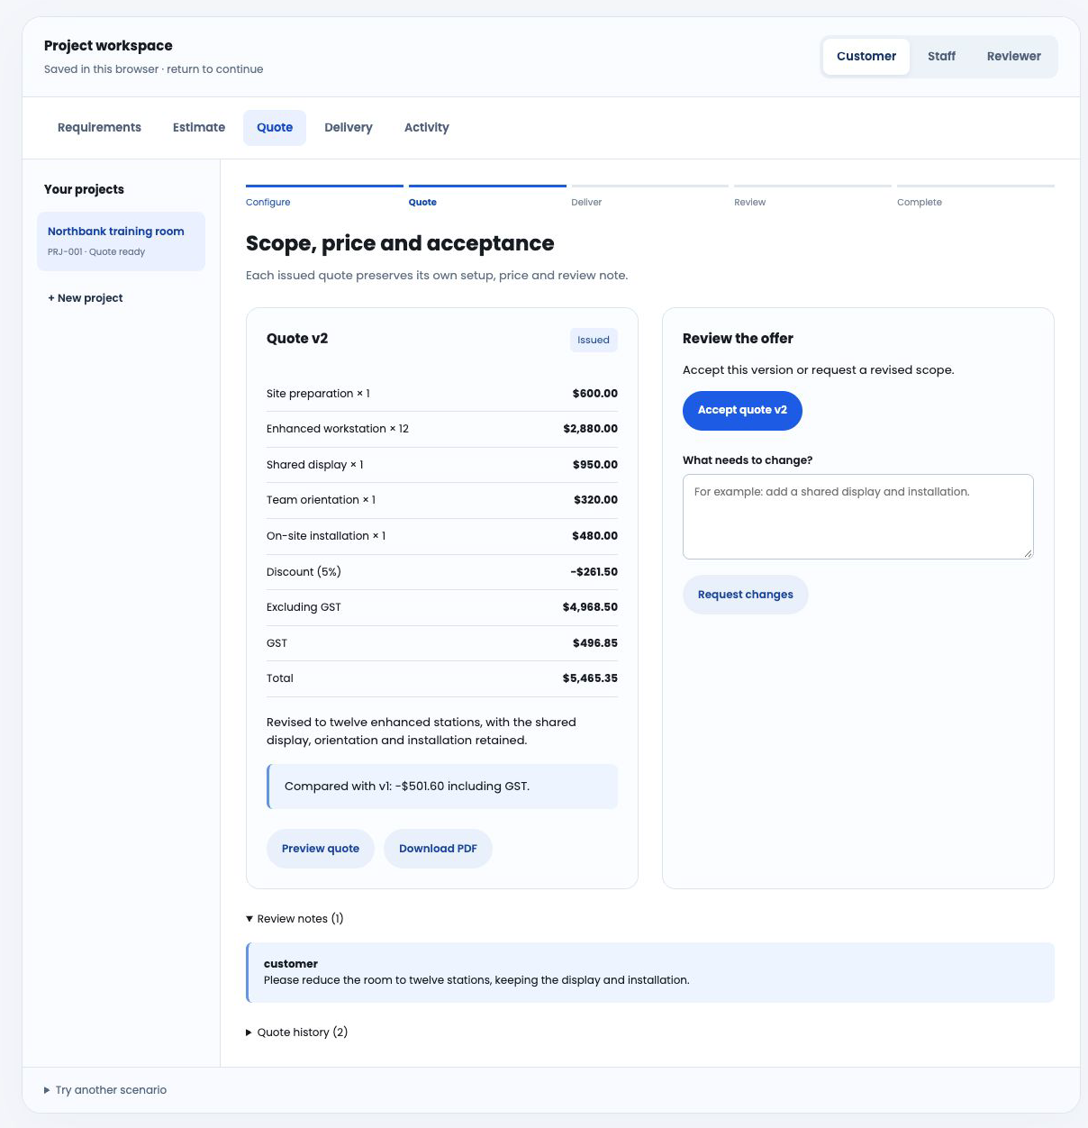Click the GST amount $496.85
Viewport: 1088px width, 1128px height.
click(x=595, y=643)
